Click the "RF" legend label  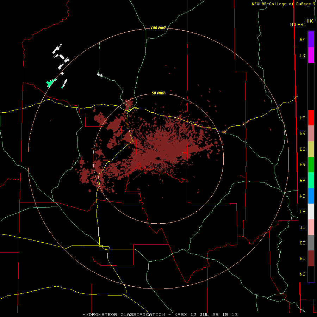302,39
